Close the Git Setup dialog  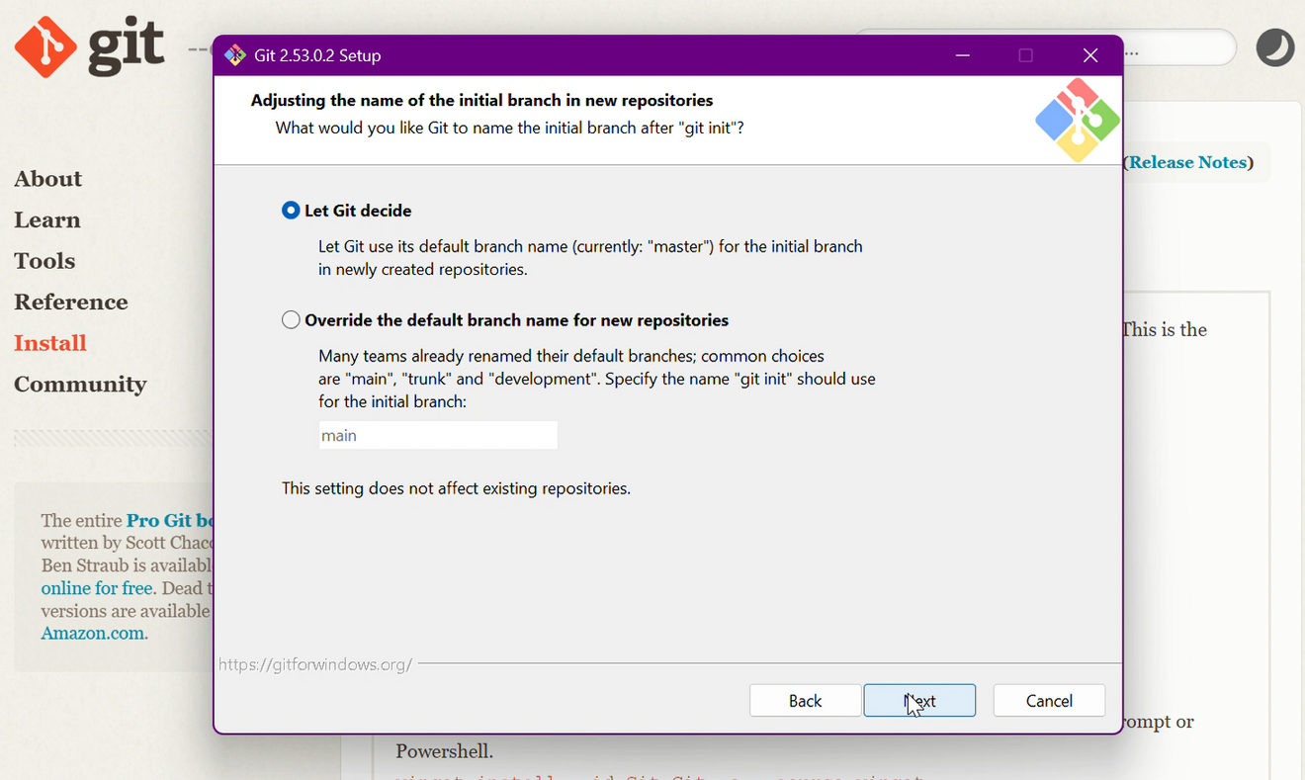[x=1090, y=55]
